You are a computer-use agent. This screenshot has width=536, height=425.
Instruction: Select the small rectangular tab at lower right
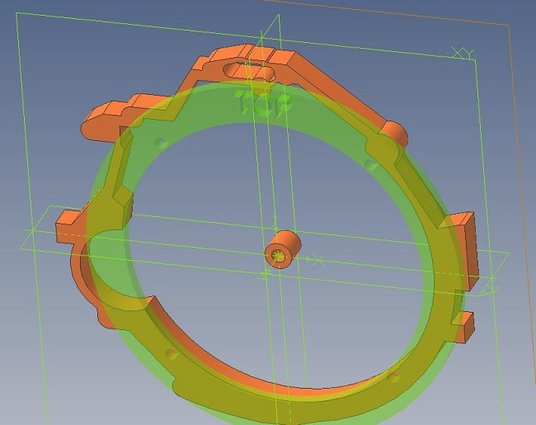click(465, 326)
